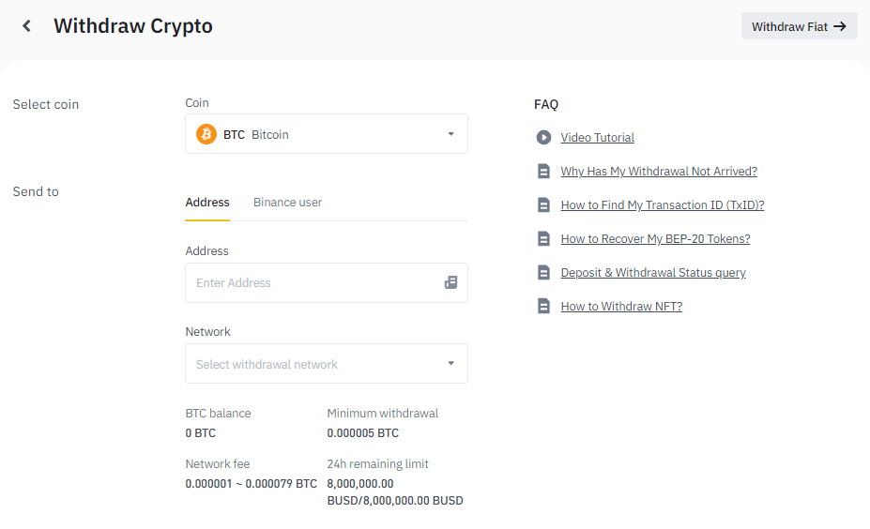The image size is (870, 529).
Task: Switch to the Binance user tab
Action: pos(287,203)
